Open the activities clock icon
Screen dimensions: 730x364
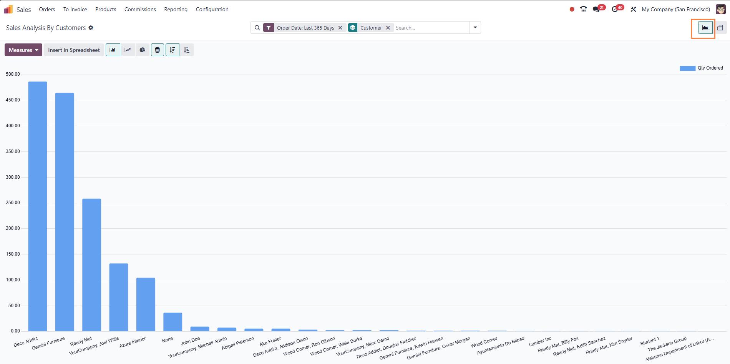pyautogui.click(x=615, y=9)
